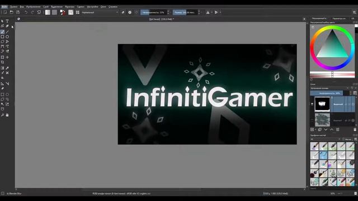Screen dimensions: 358x201
Task: Select the Line tool
Action: pos(7,32)
